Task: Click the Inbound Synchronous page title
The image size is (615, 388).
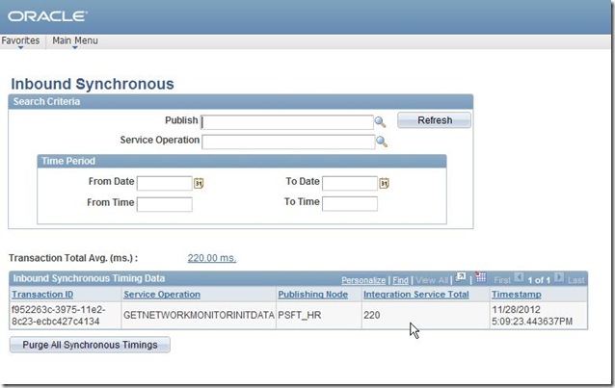Action: coord(93,84)
